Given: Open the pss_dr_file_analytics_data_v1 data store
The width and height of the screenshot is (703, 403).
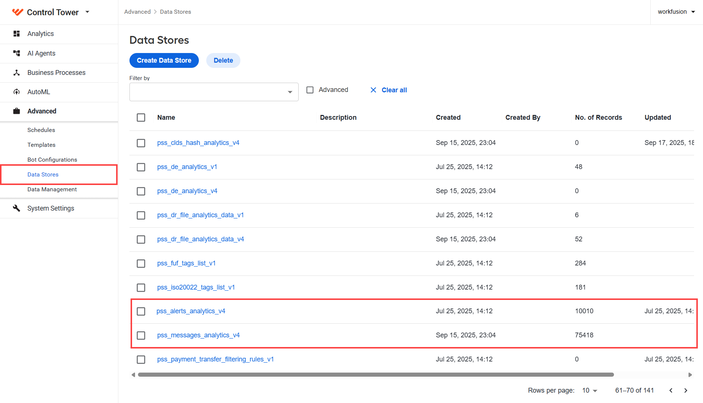Looking at the screenshot, I should 200,215.
